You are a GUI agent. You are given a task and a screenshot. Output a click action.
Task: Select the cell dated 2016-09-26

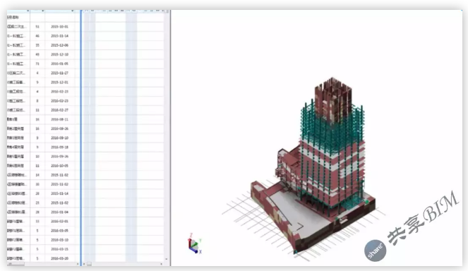pyautogui.click(x=60, y=157)
